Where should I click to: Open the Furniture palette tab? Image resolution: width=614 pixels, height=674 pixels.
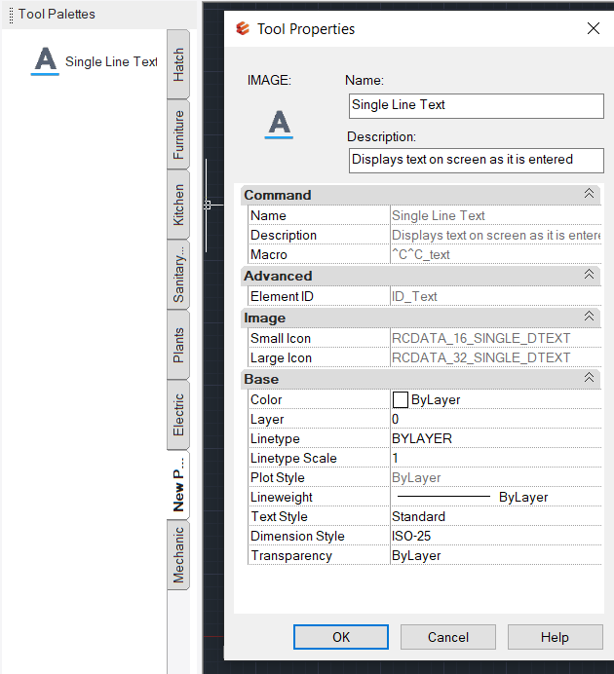click(x=178, y=134)
